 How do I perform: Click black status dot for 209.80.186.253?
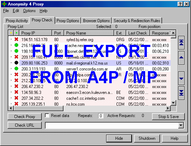pyautogui.click(x=16, y=63)
